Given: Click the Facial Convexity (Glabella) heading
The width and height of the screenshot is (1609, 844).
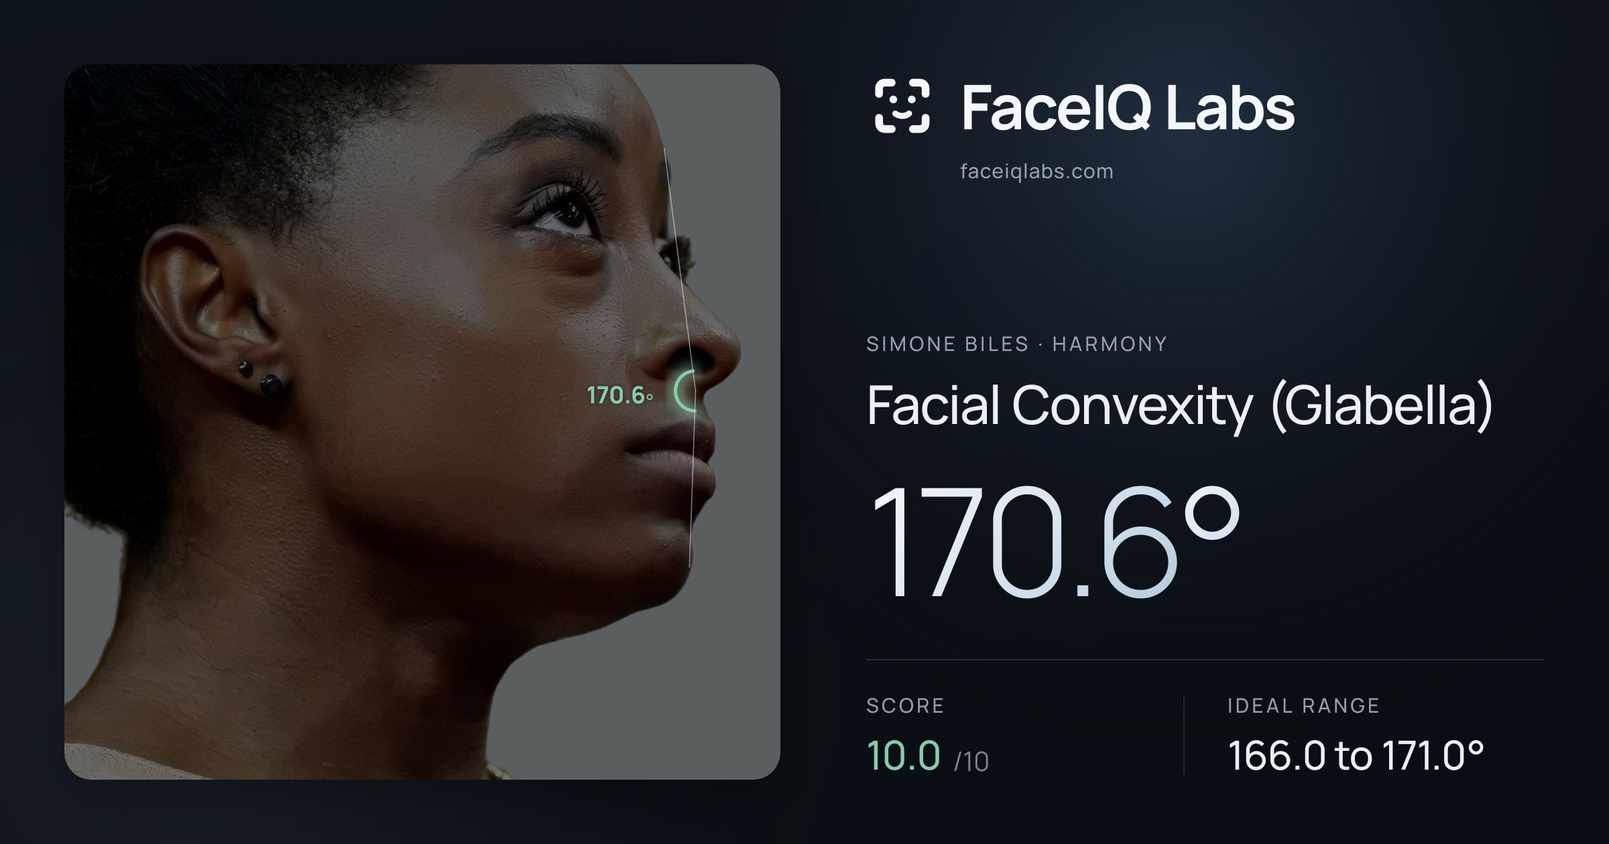Looking at the screenshot, I should click(x=1179, y=406).
